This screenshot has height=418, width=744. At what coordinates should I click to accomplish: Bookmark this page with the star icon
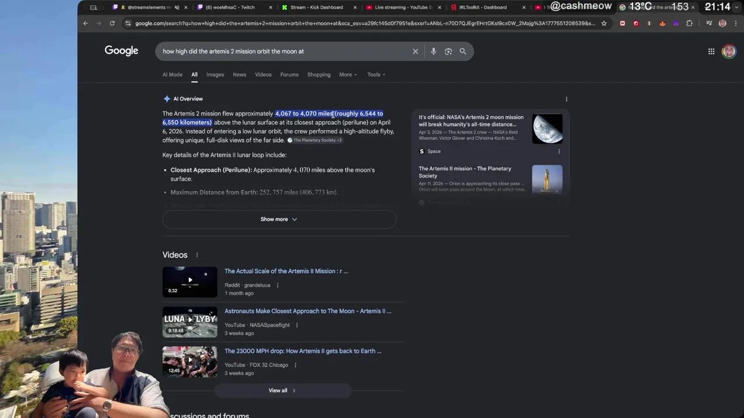pos(604,23)
